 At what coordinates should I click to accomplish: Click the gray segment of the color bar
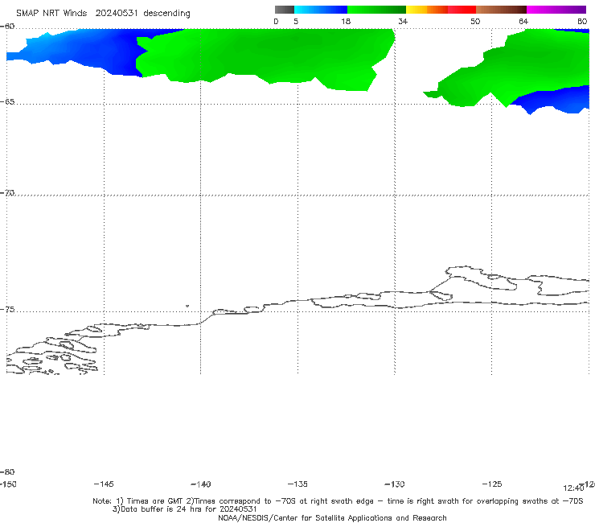click(285, 10)
